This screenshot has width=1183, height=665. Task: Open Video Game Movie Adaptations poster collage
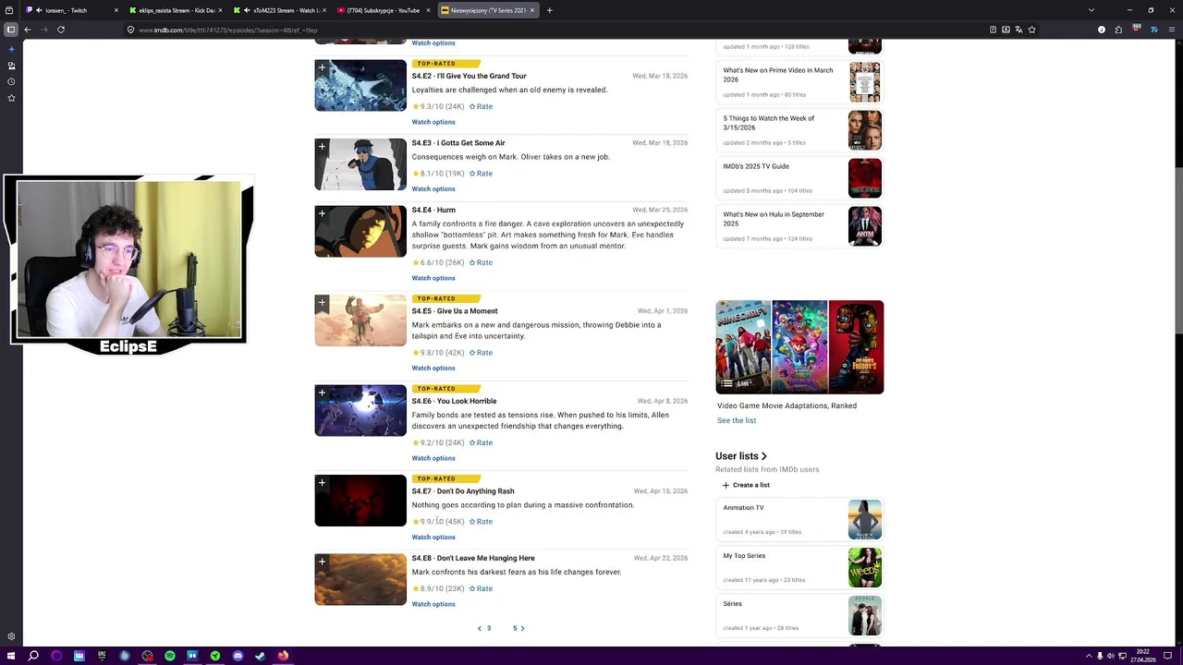(799, 347)
